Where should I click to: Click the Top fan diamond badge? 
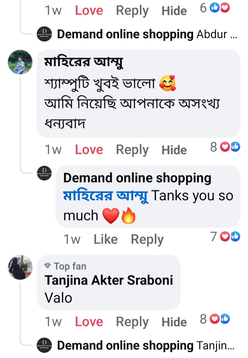[x=48, y=266]
